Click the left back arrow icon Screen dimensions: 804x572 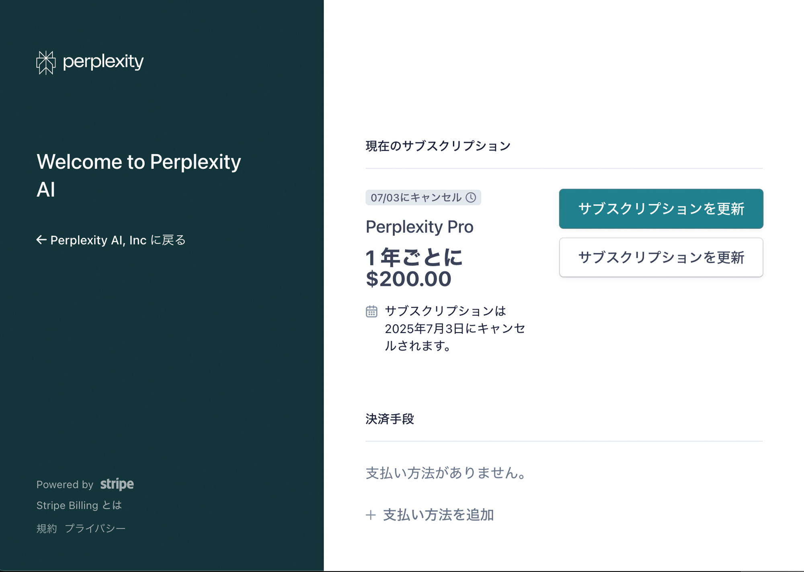(x=41, y=240)
